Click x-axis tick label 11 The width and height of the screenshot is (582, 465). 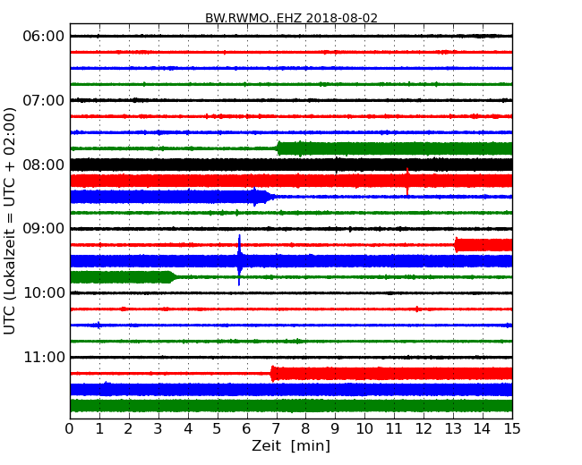(394, 429)
